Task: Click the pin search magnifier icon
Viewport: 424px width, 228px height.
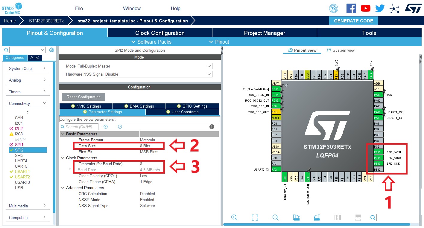Action: [373, 218]
